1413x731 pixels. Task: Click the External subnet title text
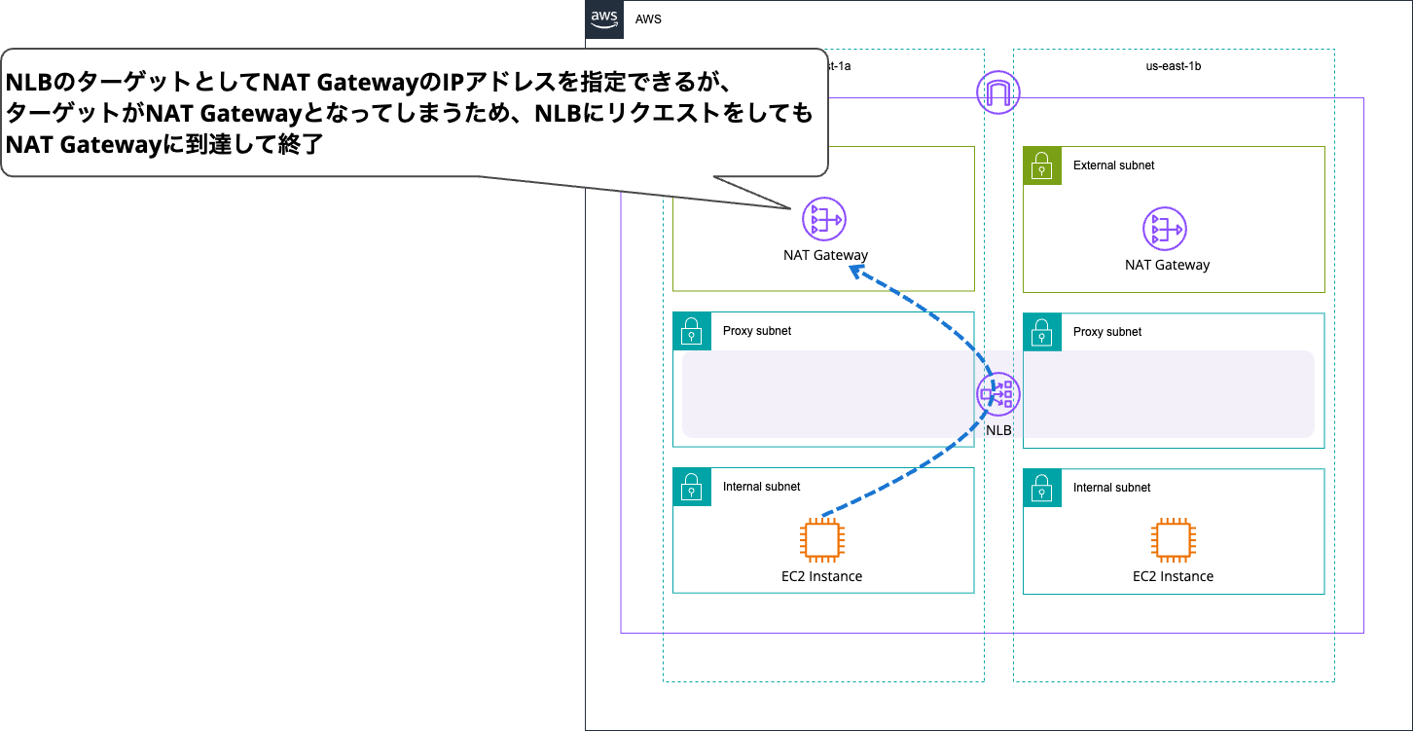click(1112, 165)
